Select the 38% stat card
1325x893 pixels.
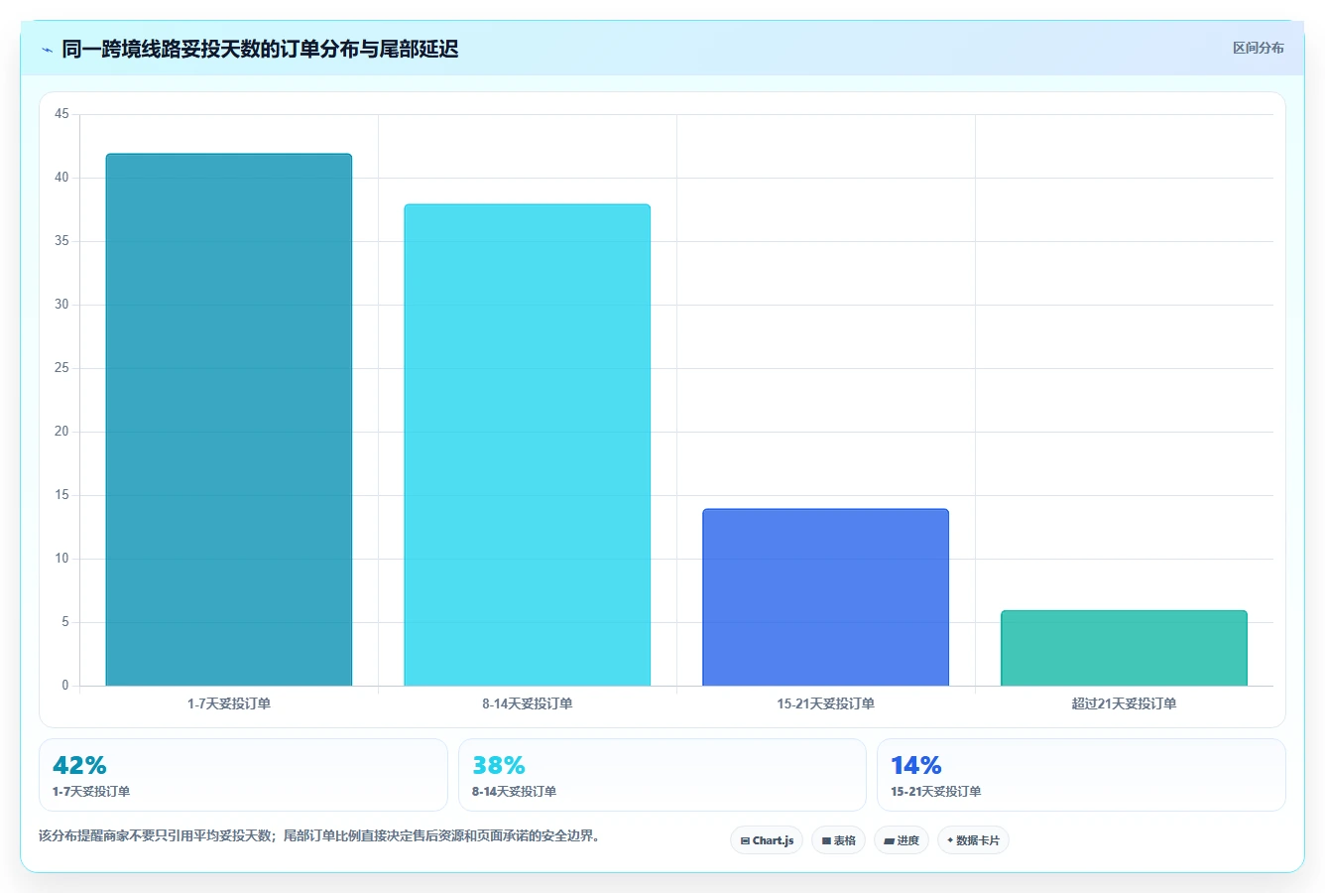pos(662,775)
